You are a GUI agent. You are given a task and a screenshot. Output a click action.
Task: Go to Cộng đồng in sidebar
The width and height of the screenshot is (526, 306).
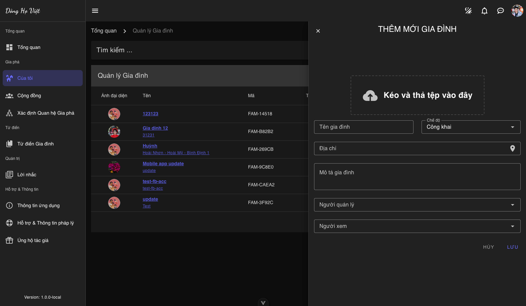tap(29, 96)
